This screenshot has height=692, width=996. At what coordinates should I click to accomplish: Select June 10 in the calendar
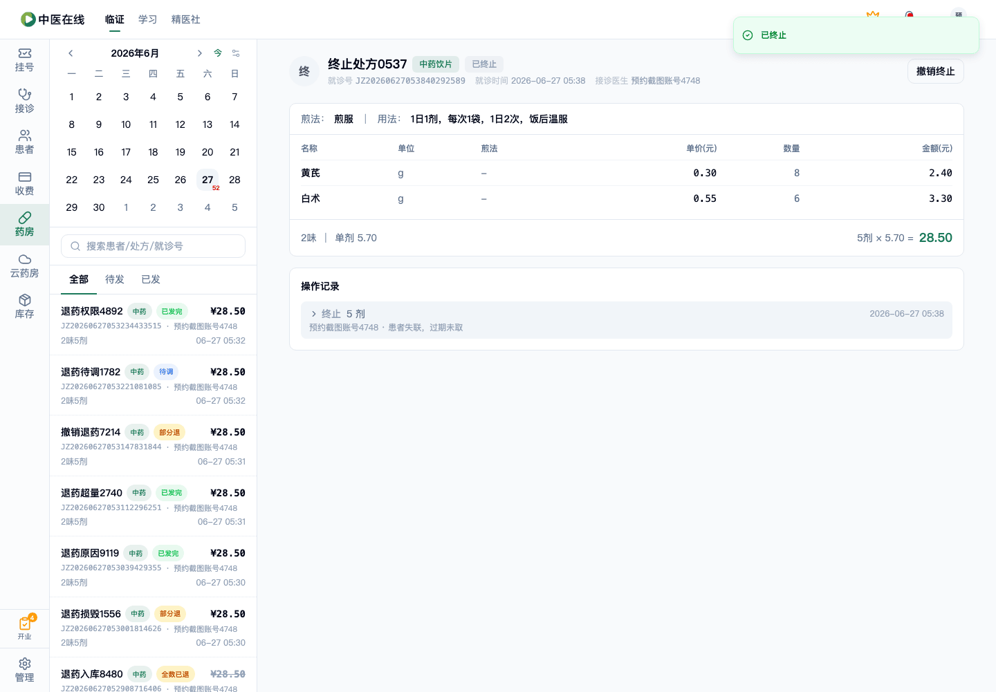[x=126, y=124]
